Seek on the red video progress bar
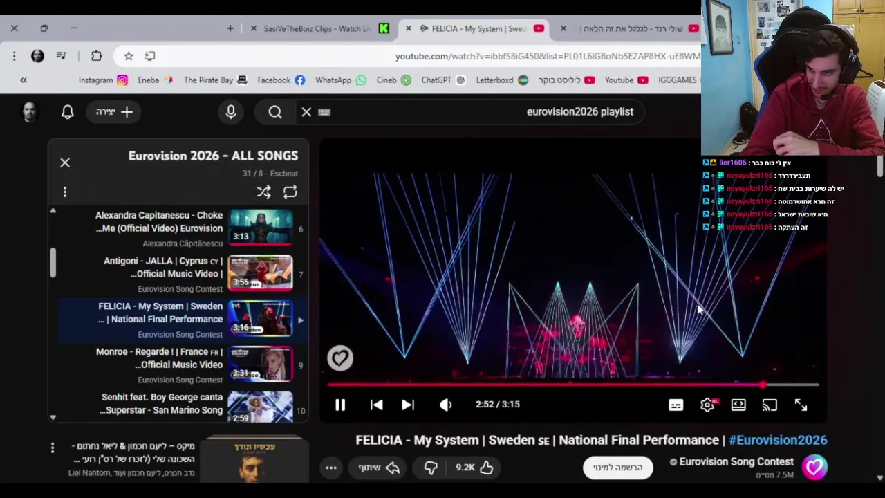This screenshot has height=498, width=885. click(573, 385)
